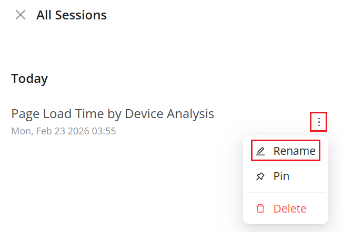Click the horizontal separator below the All Sessions header

[x=171, y=37]
